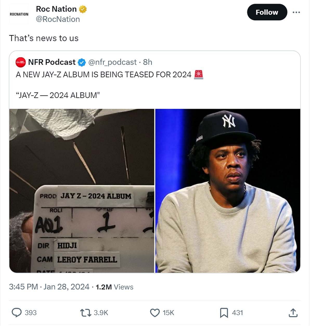The image size is (312, 326).
Task: Open the photo of man in cap
Action: pos(228,191)
